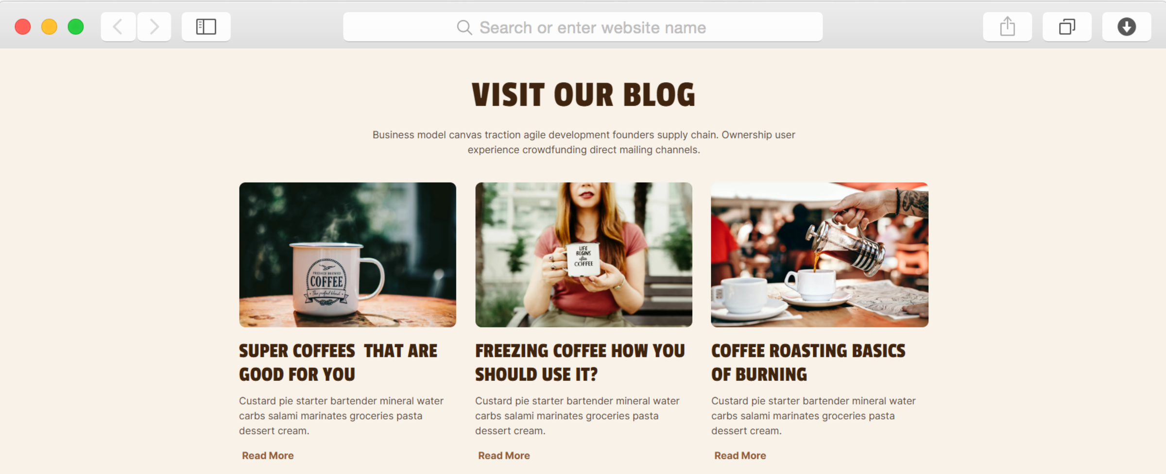Toggle the sidebar panel icon
Image resolution: width=1166 pixels, height=474 pixels.
click(x=206, y=27)
